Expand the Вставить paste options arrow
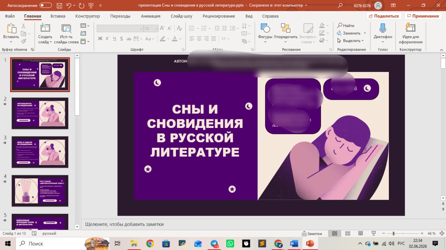Viewport: 446px width, 250px height. point(11,42)
